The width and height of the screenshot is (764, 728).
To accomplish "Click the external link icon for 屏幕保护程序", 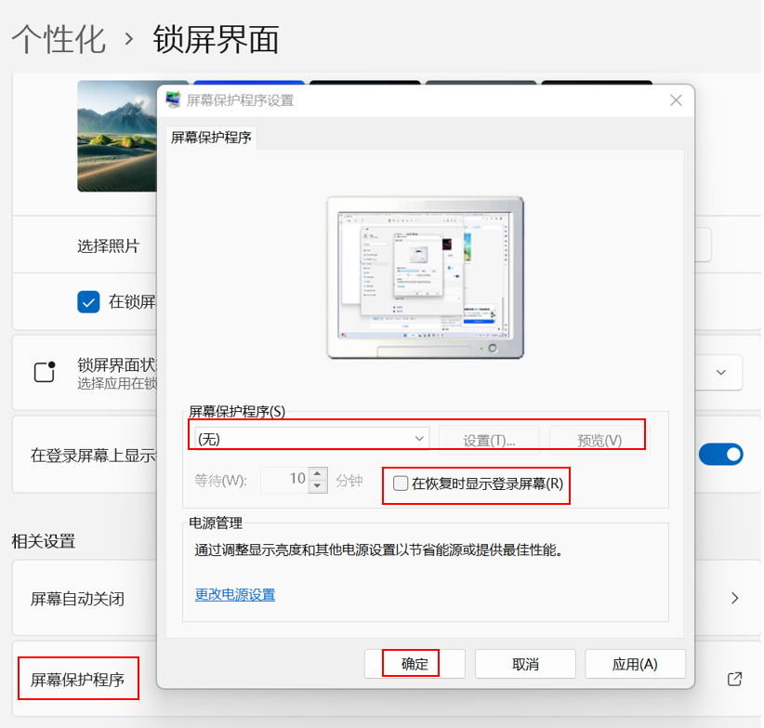I will [x=734, y=679].
